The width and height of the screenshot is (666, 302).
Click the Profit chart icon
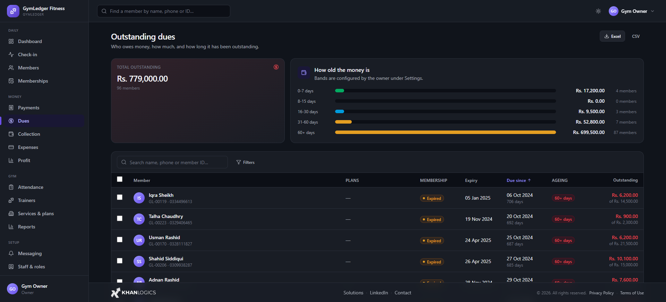pyautogui.click(x=11, y=160)
